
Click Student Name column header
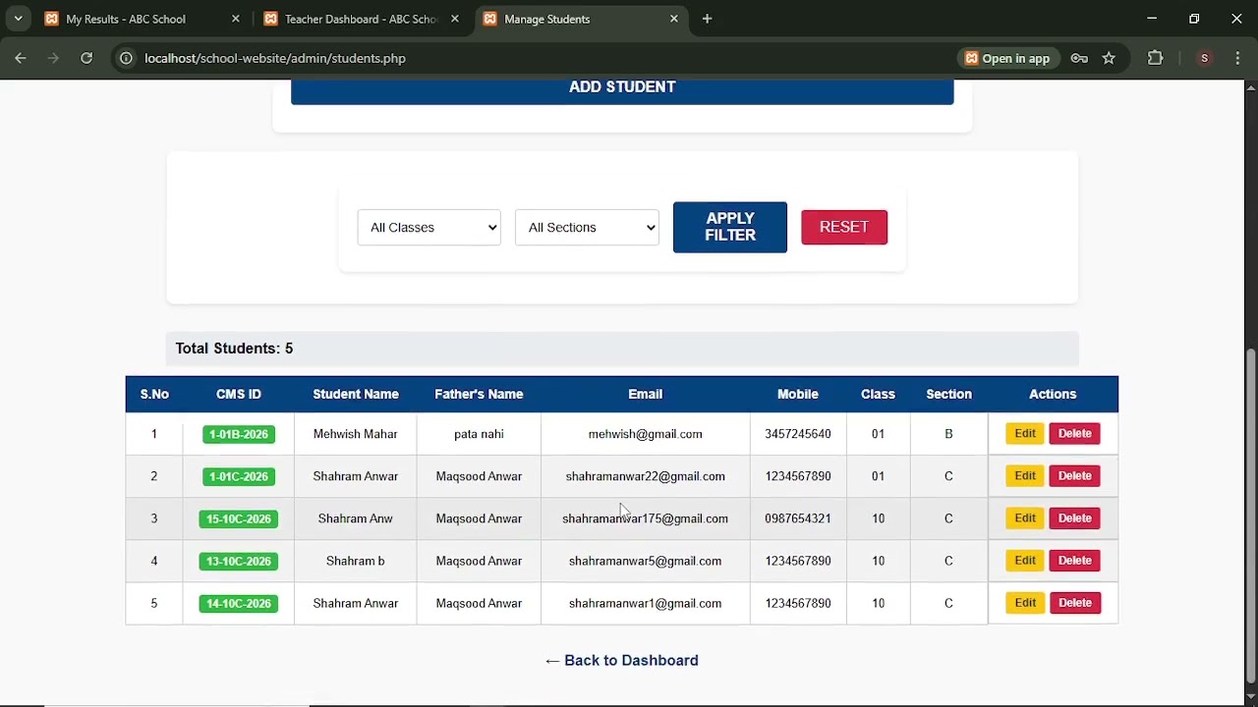pos(356,394)
